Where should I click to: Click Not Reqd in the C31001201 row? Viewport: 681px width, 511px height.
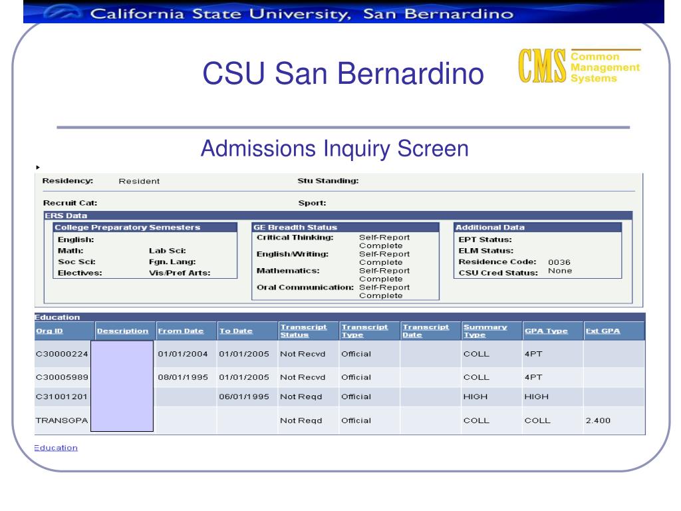point(301,397)
